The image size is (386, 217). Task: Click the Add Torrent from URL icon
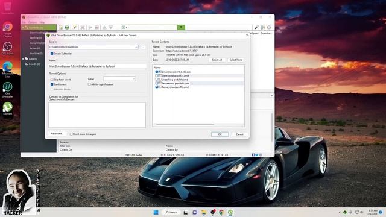click(x=67, y=27)
